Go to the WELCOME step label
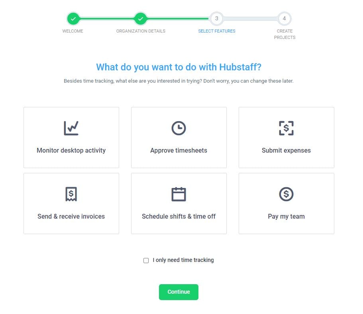 pyautogui.click(x=73, y=31)
